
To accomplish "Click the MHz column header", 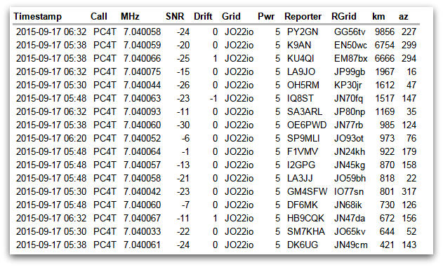I will click(130, 16).
